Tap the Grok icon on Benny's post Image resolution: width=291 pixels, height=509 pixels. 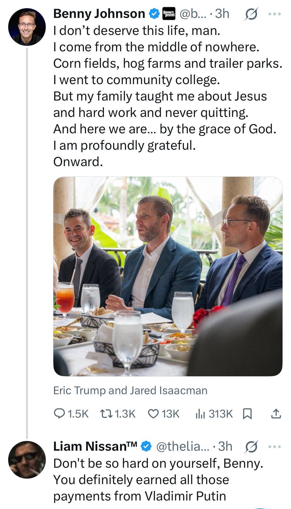(251, 14)
